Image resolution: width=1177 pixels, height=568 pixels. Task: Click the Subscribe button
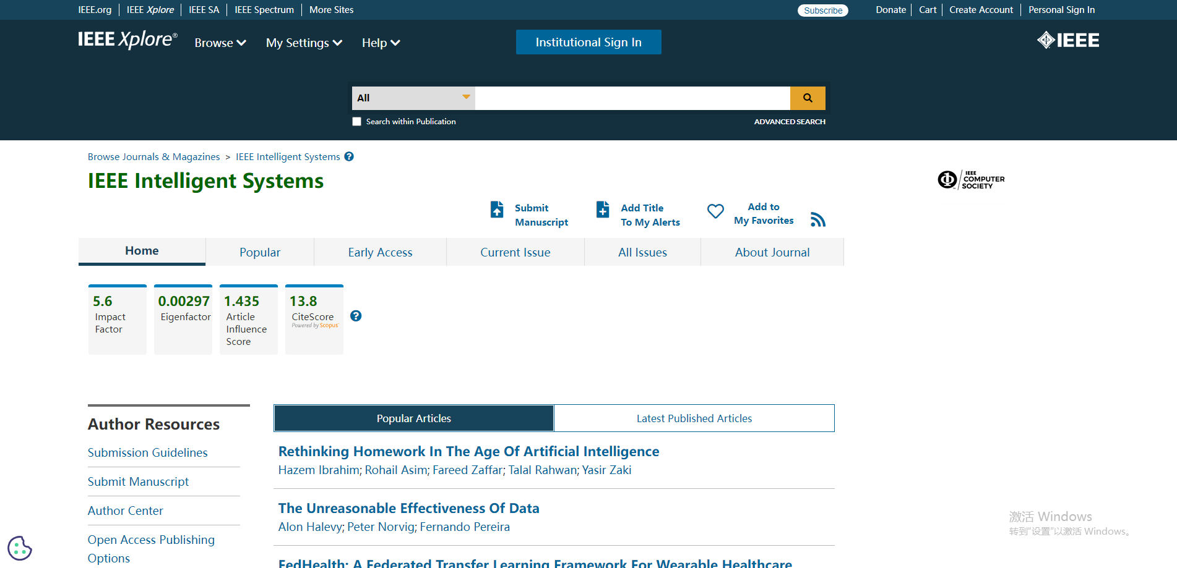coord(823,11)
